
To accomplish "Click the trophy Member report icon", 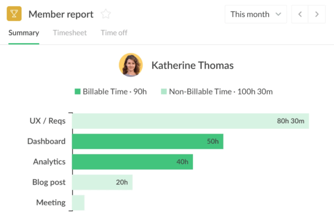I will [14, 14].
